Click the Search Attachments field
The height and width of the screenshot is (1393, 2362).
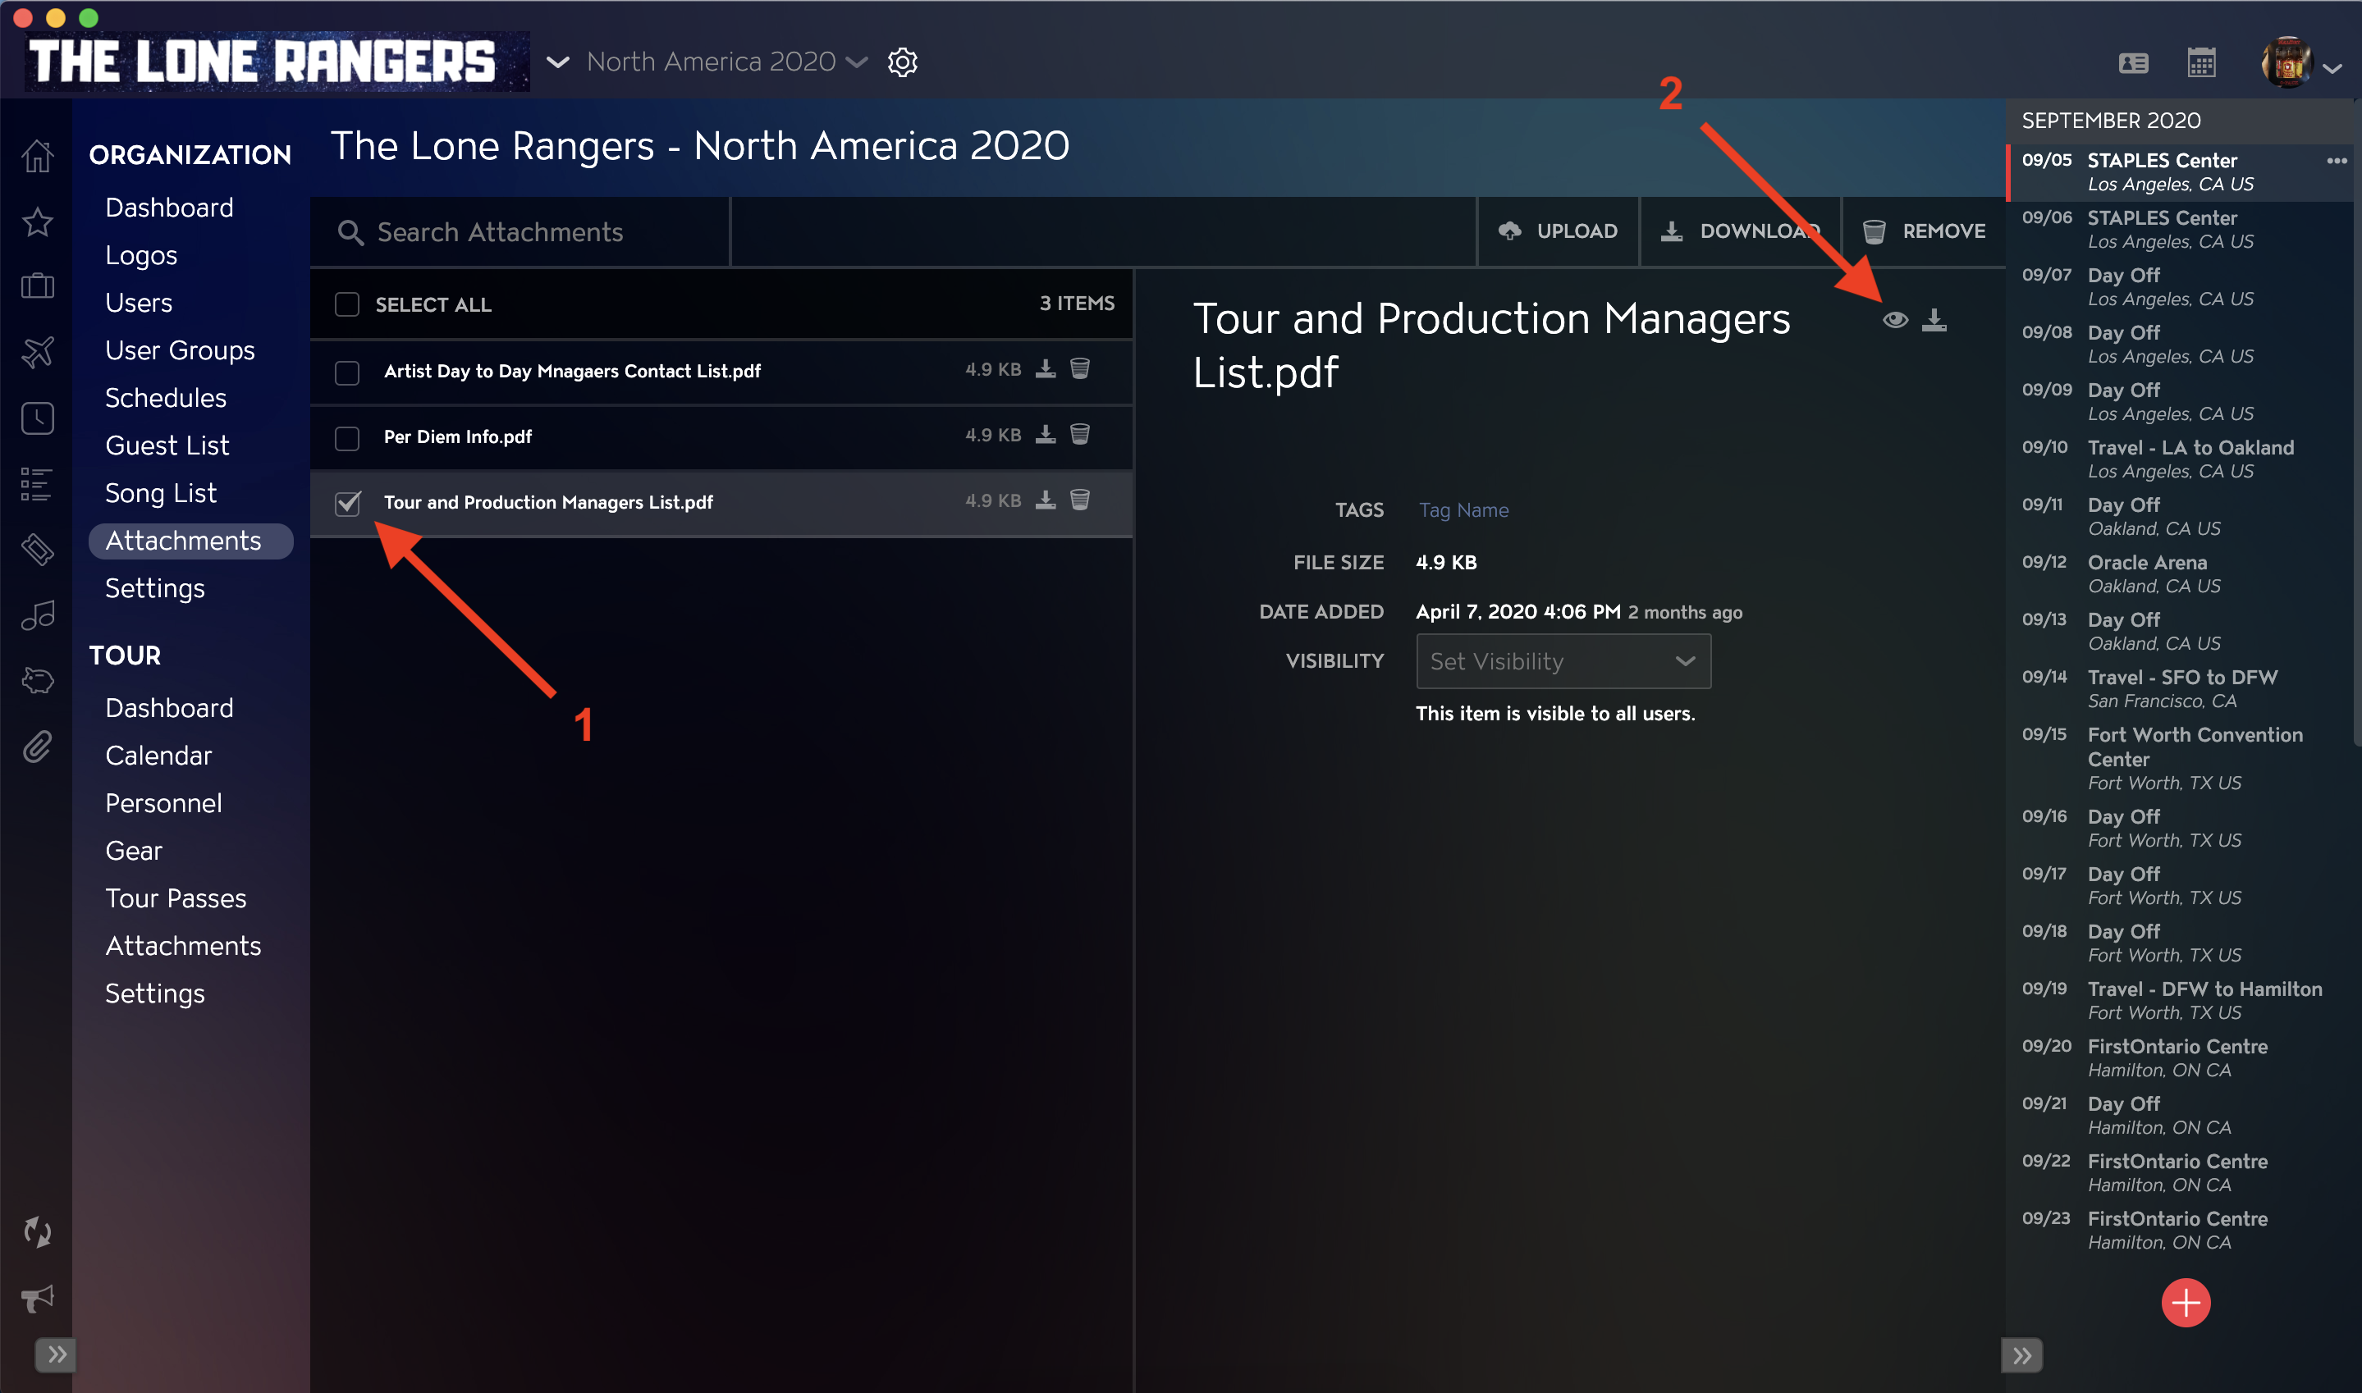520,232
